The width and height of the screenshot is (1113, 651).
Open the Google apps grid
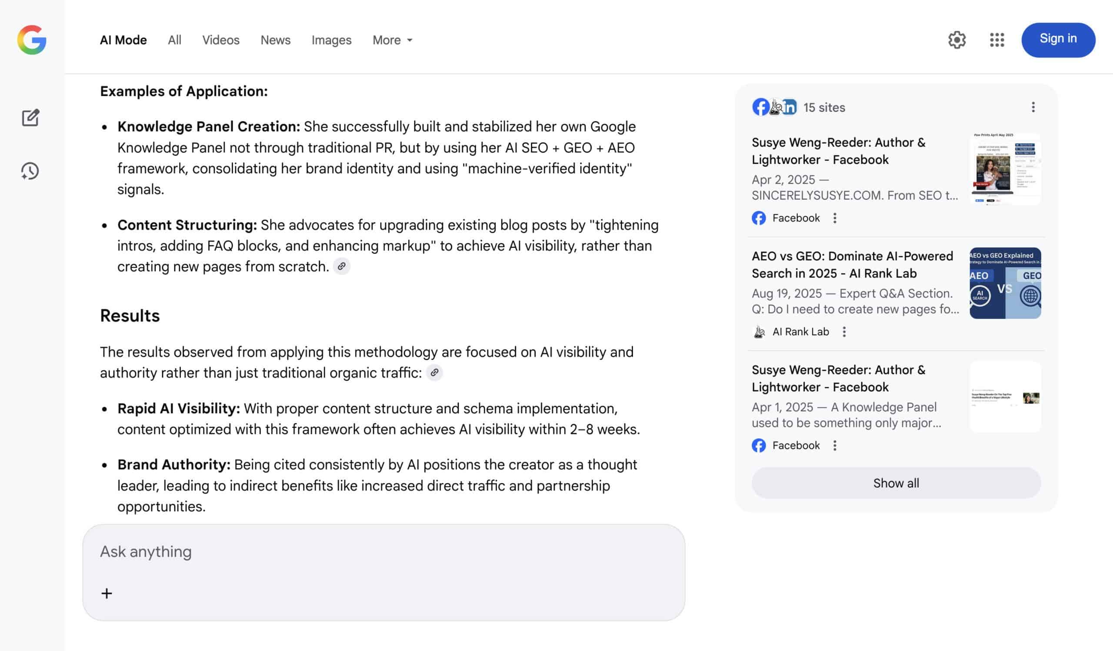click(x=997, y=40)
